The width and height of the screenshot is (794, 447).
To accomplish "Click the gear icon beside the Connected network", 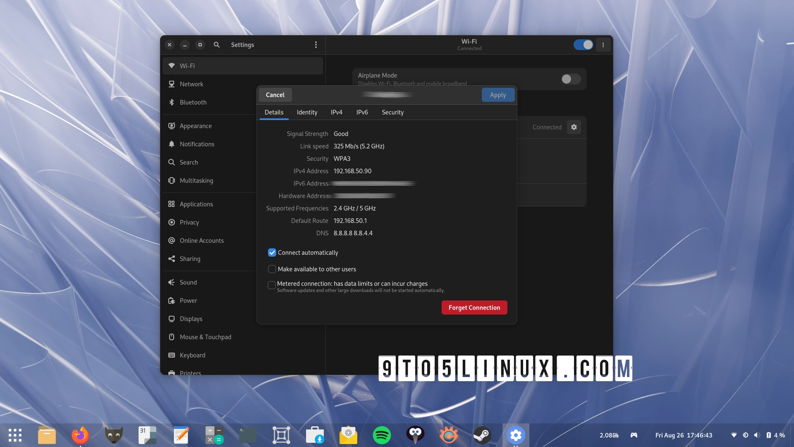I will [574, 127].
